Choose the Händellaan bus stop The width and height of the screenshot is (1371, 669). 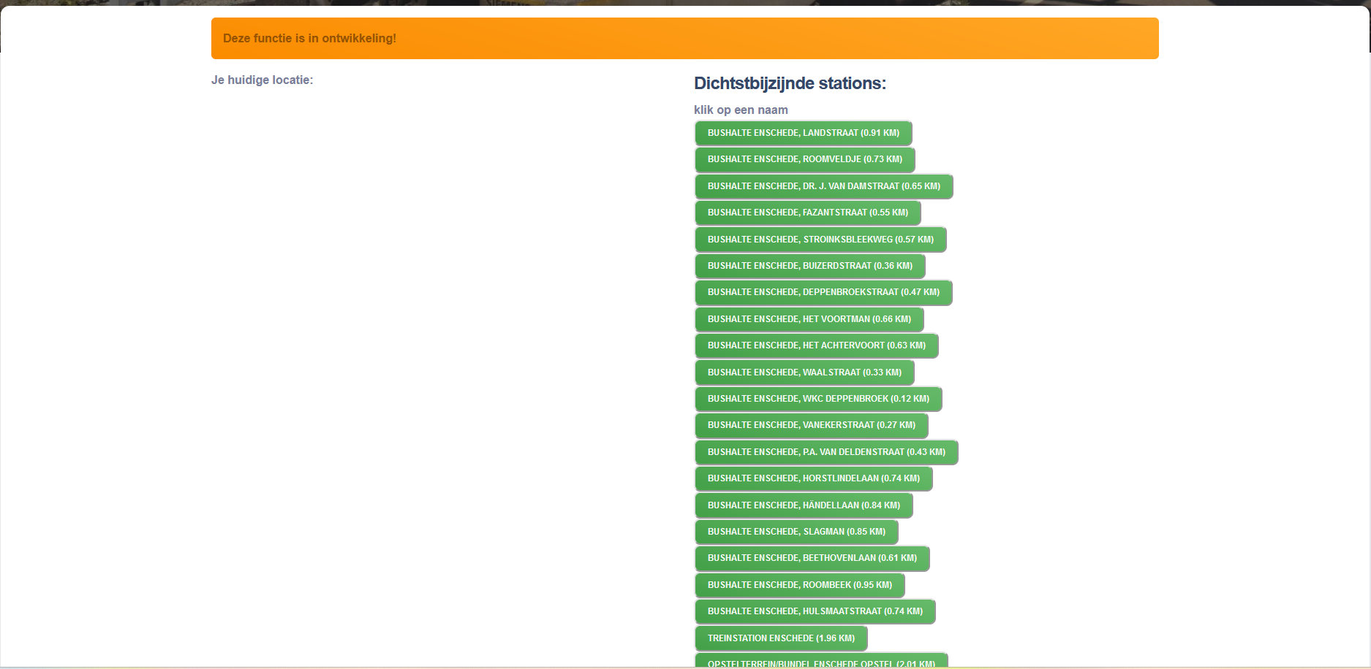[804, 505]
